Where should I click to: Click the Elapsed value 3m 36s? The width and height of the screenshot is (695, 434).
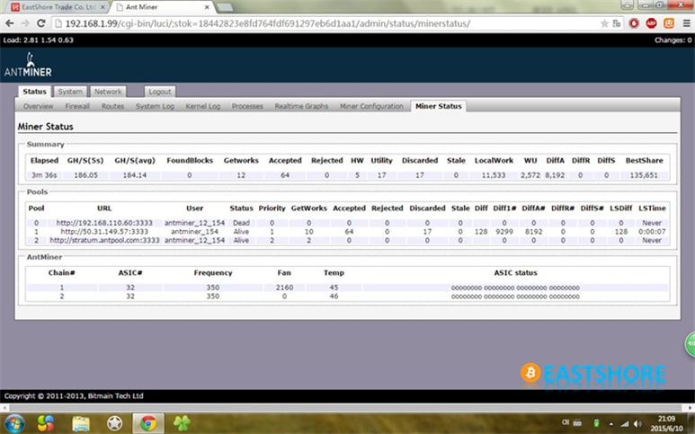point(44,175)
